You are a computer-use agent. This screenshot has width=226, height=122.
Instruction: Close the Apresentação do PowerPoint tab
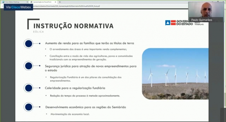click(x=56, y=2)
